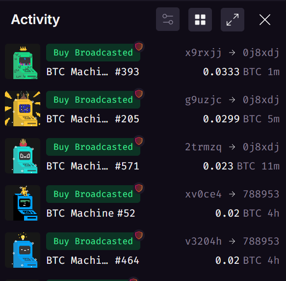The image size is (286, 281).
Task: Open seller address v3204h
Action: coord(204,241)
